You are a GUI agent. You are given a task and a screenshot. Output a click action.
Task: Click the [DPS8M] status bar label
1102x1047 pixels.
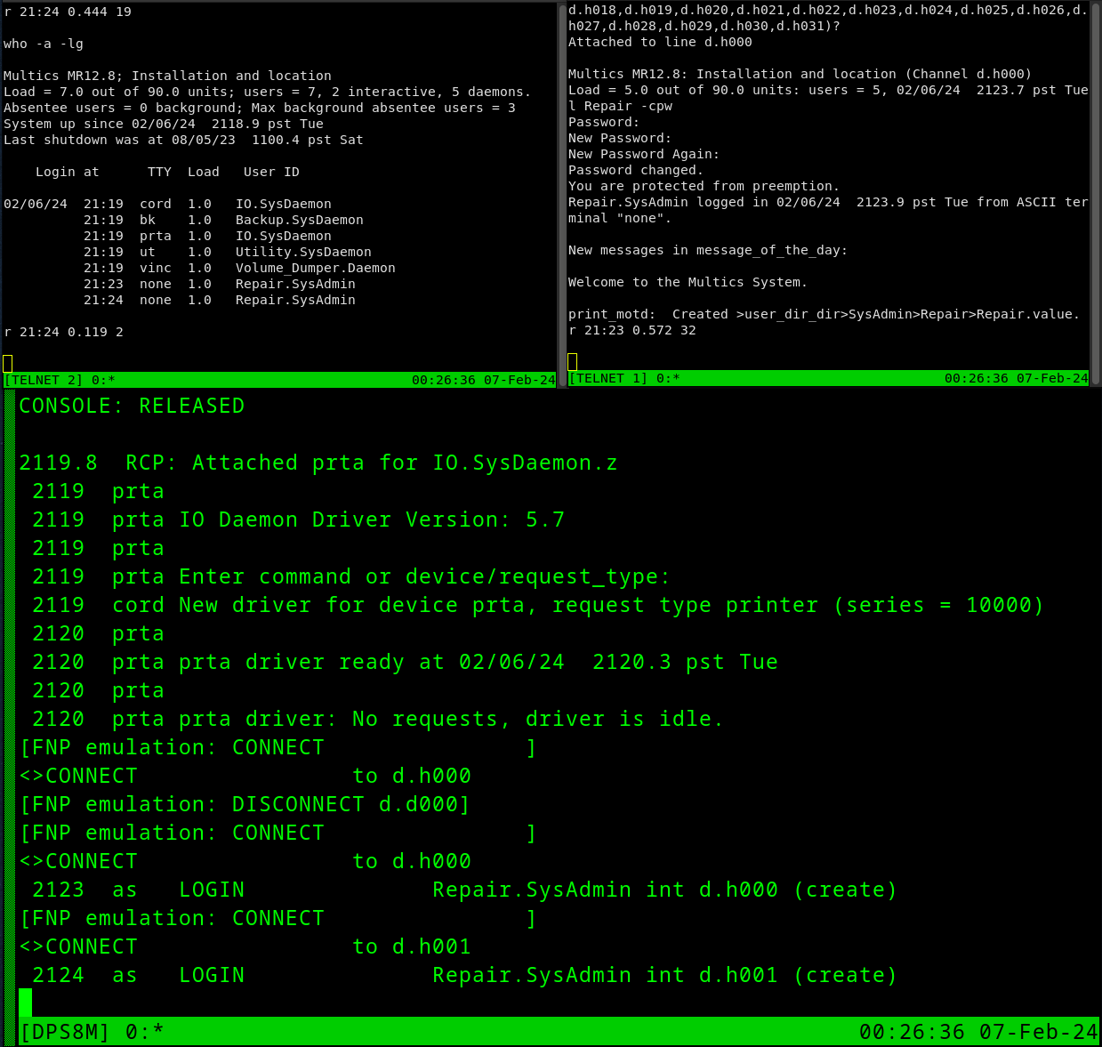(x=65, y=1032)
